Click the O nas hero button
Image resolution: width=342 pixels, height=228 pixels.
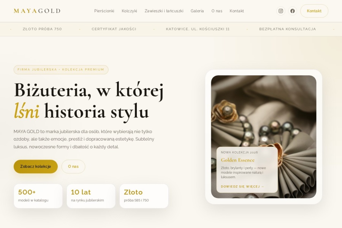[x=73, y=166]
